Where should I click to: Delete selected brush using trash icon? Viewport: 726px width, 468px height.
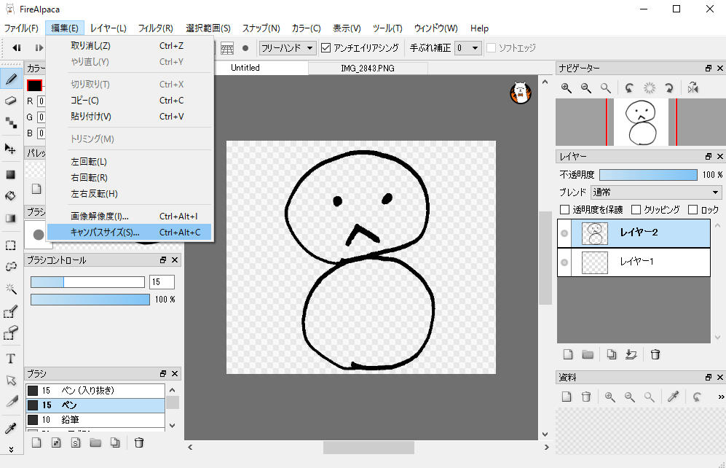tap(138, 442)
